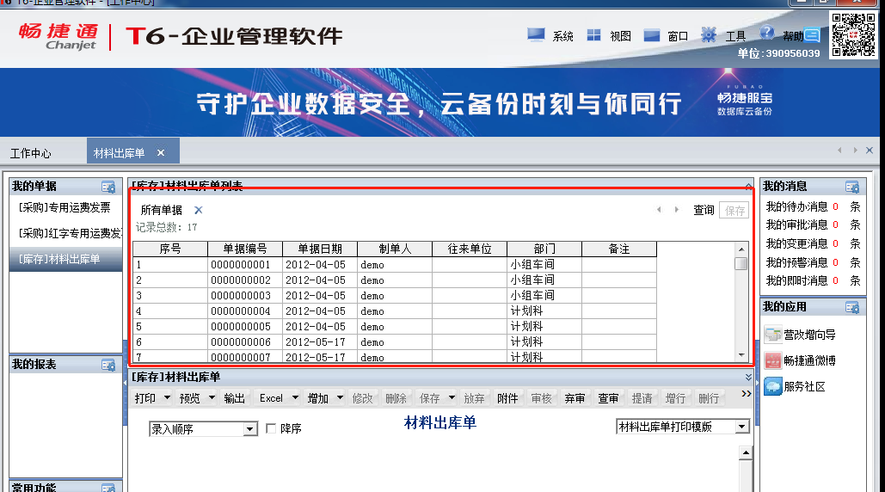The height and width of the screenshot is (492, 885).
Task: Click 打印 toolbar button
Action: 145,398
